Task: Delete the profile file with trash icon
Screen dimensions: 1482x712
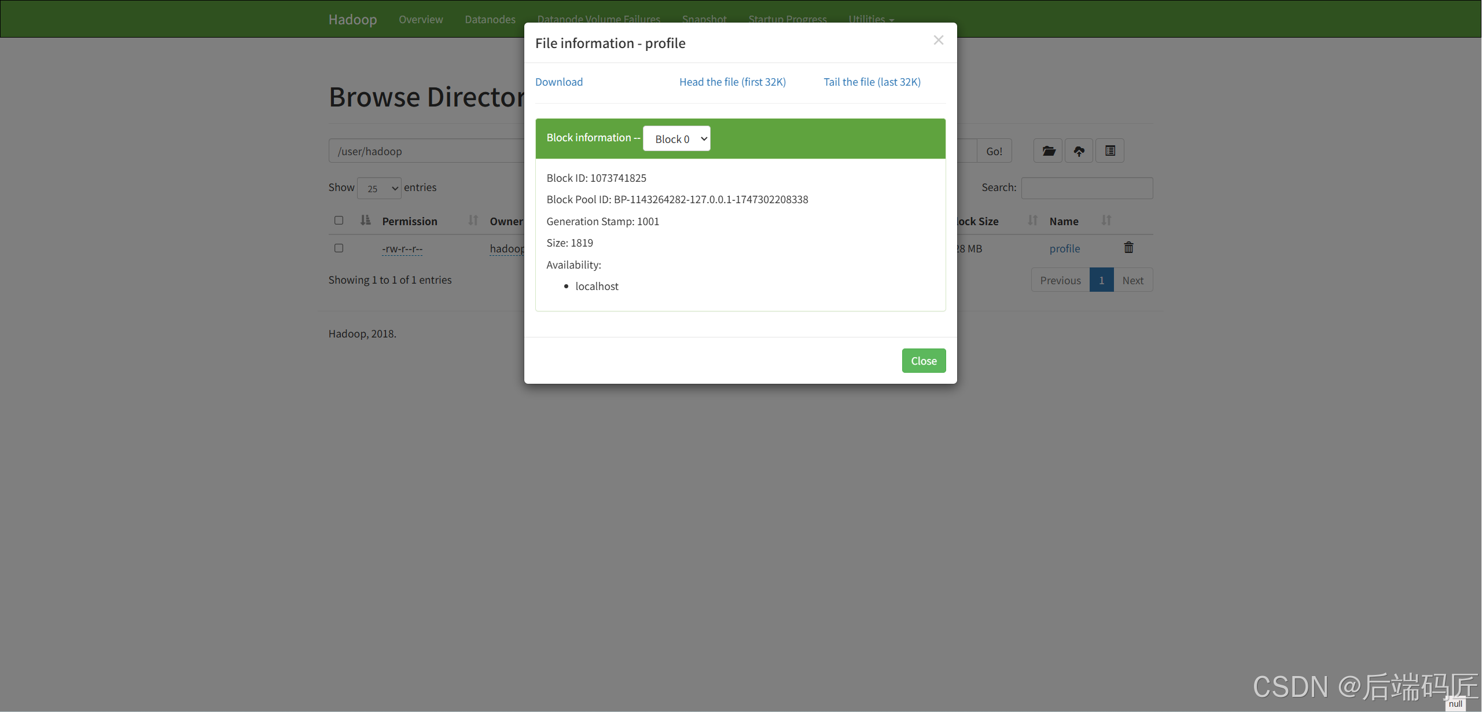Action: (1128, 248)
